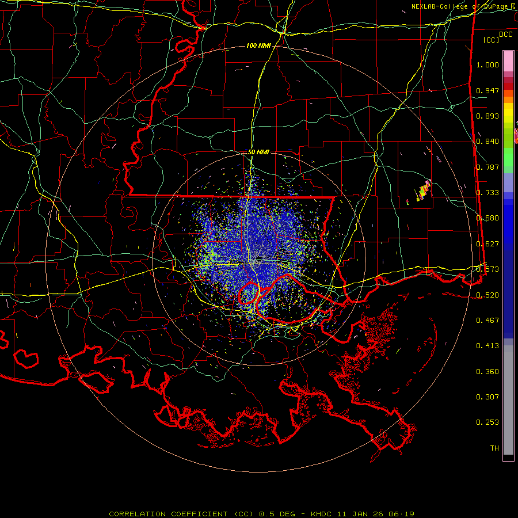This screenshot has height=518, width=518.
Task: Click the DCC product label above the color bar
Action: click(x=505, y=35)
